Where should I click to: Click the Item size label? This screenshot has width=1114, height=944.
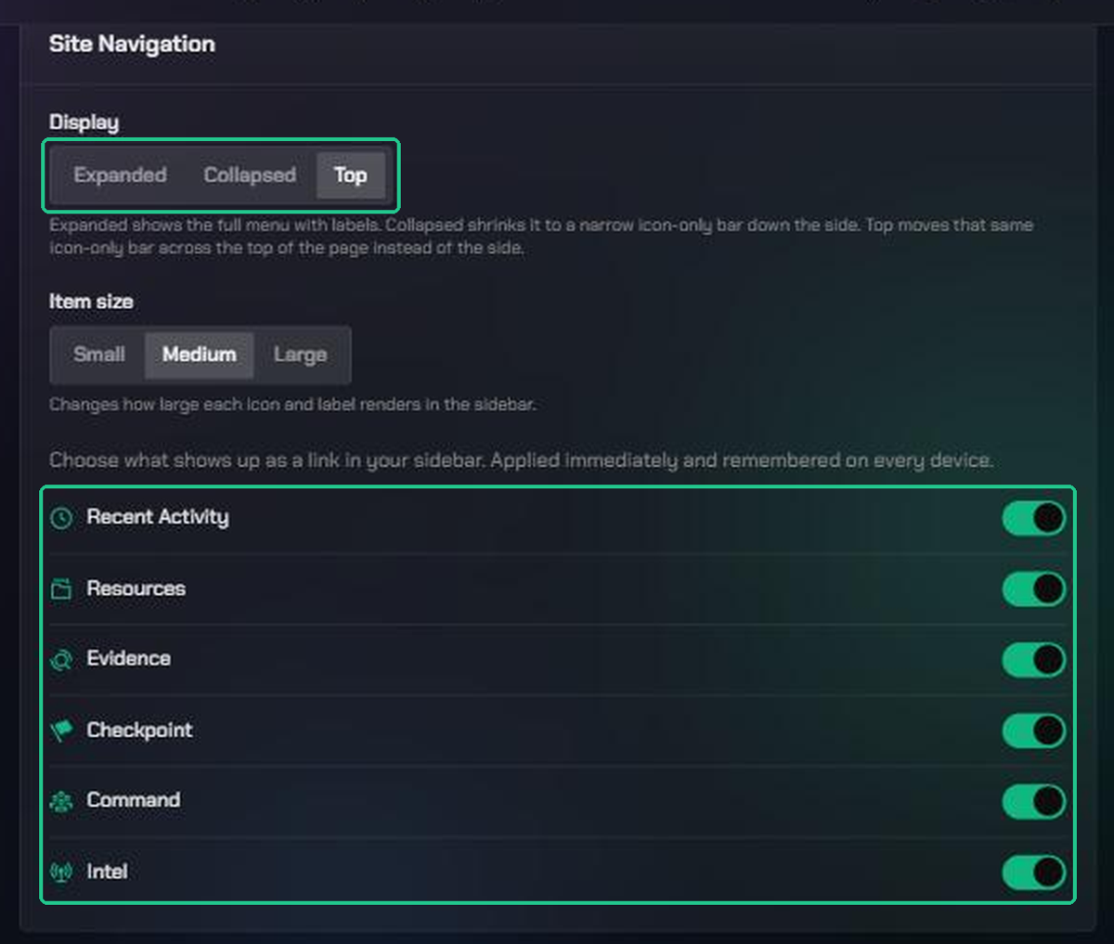click(91, 302)
